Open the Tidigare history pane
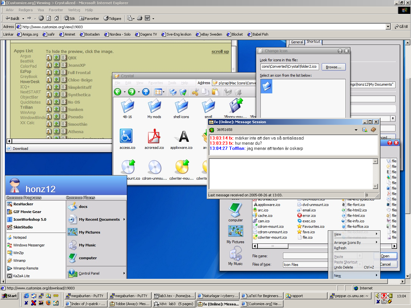This screenshot has height=308, width=411. pyautogui.click(x=112, y=18)
